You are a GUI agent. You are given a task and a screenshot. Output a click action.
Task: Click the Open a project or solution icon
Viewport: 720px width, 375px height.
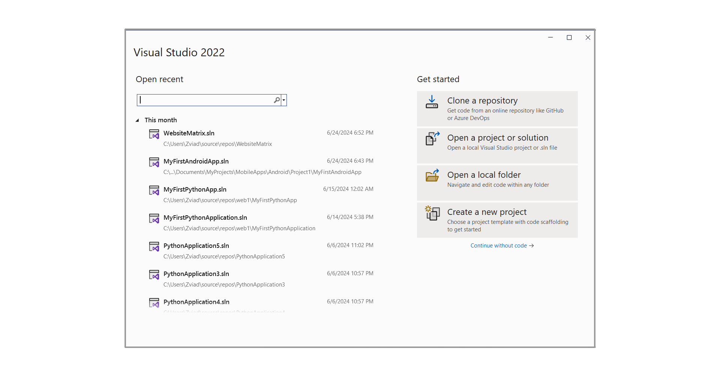pos(432,139)
